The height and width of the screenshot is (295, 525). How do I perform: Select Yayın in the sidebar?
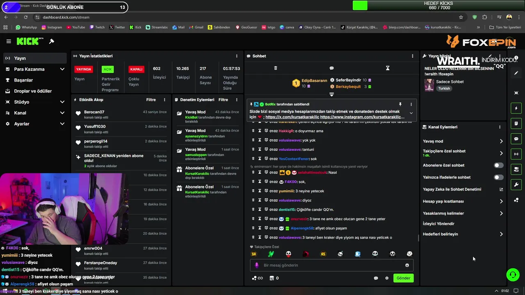(35, 58)
